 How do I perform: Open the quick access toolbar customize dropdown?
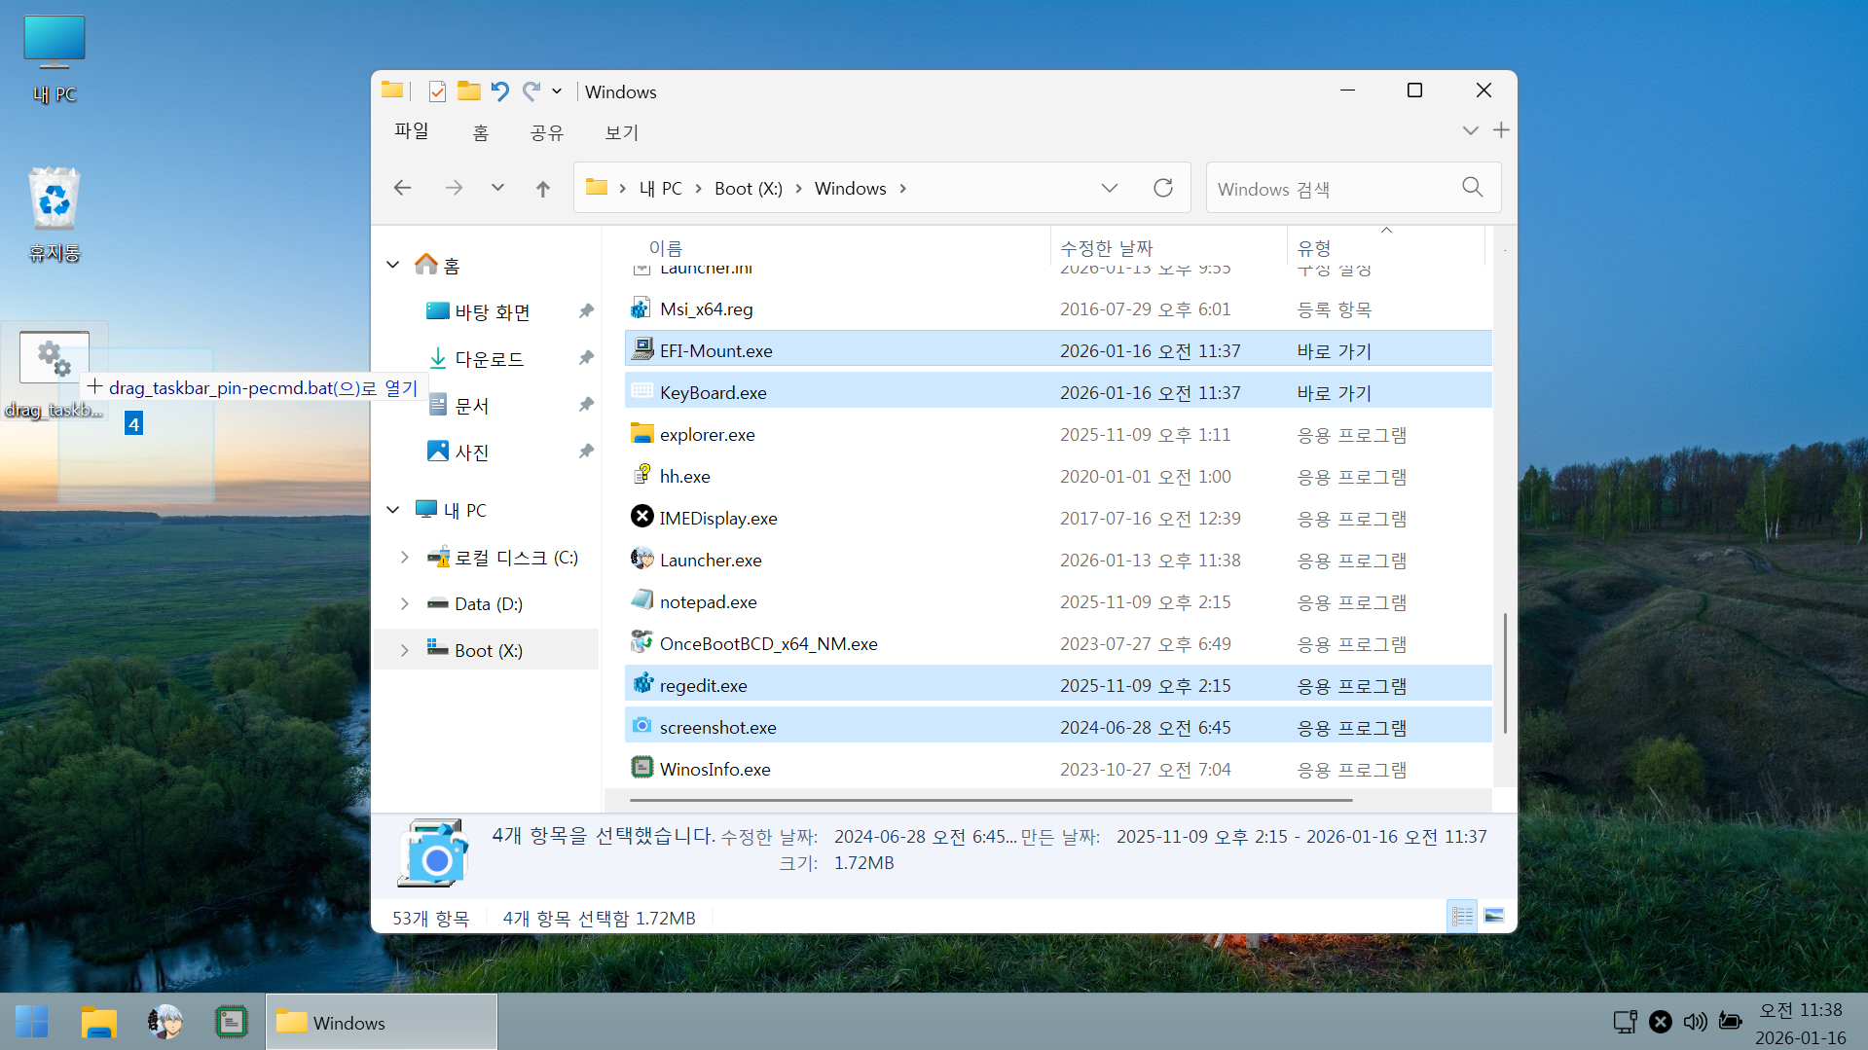point(557,91)
